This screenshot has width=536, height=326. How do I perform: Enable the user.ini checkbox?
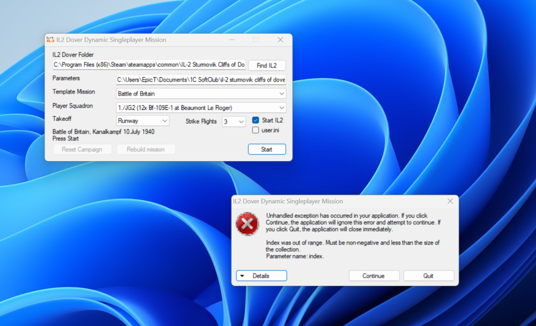(256, 130)
